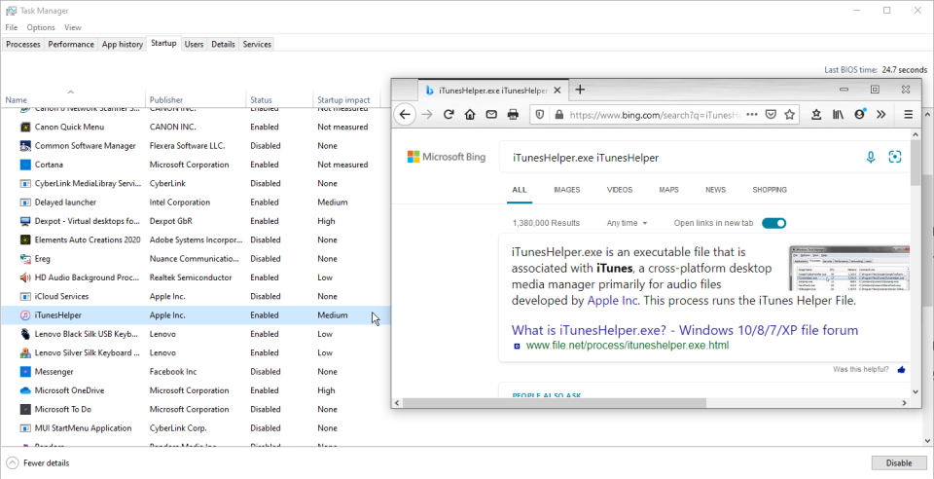
Task: Open a new browser tab with plus
Action: (580, 90)
